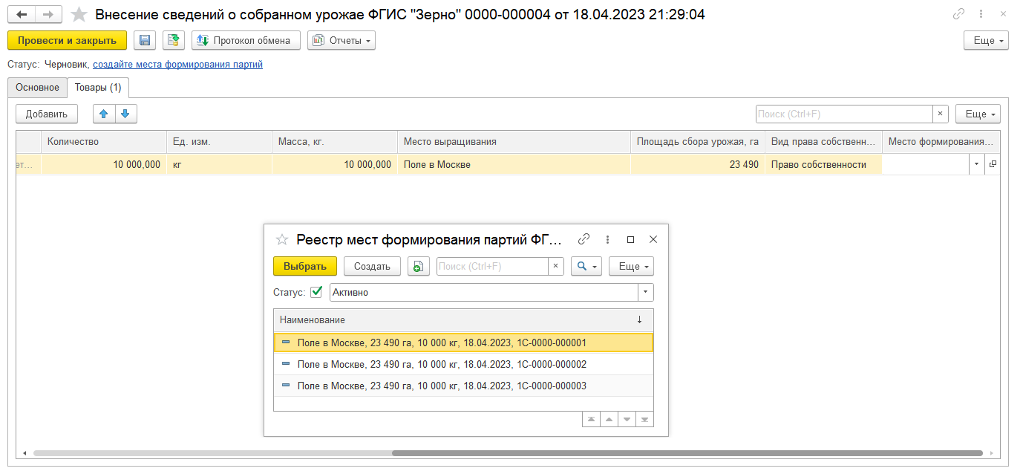
Task: Click the 23 490 area cell
Action: [698, 164]
